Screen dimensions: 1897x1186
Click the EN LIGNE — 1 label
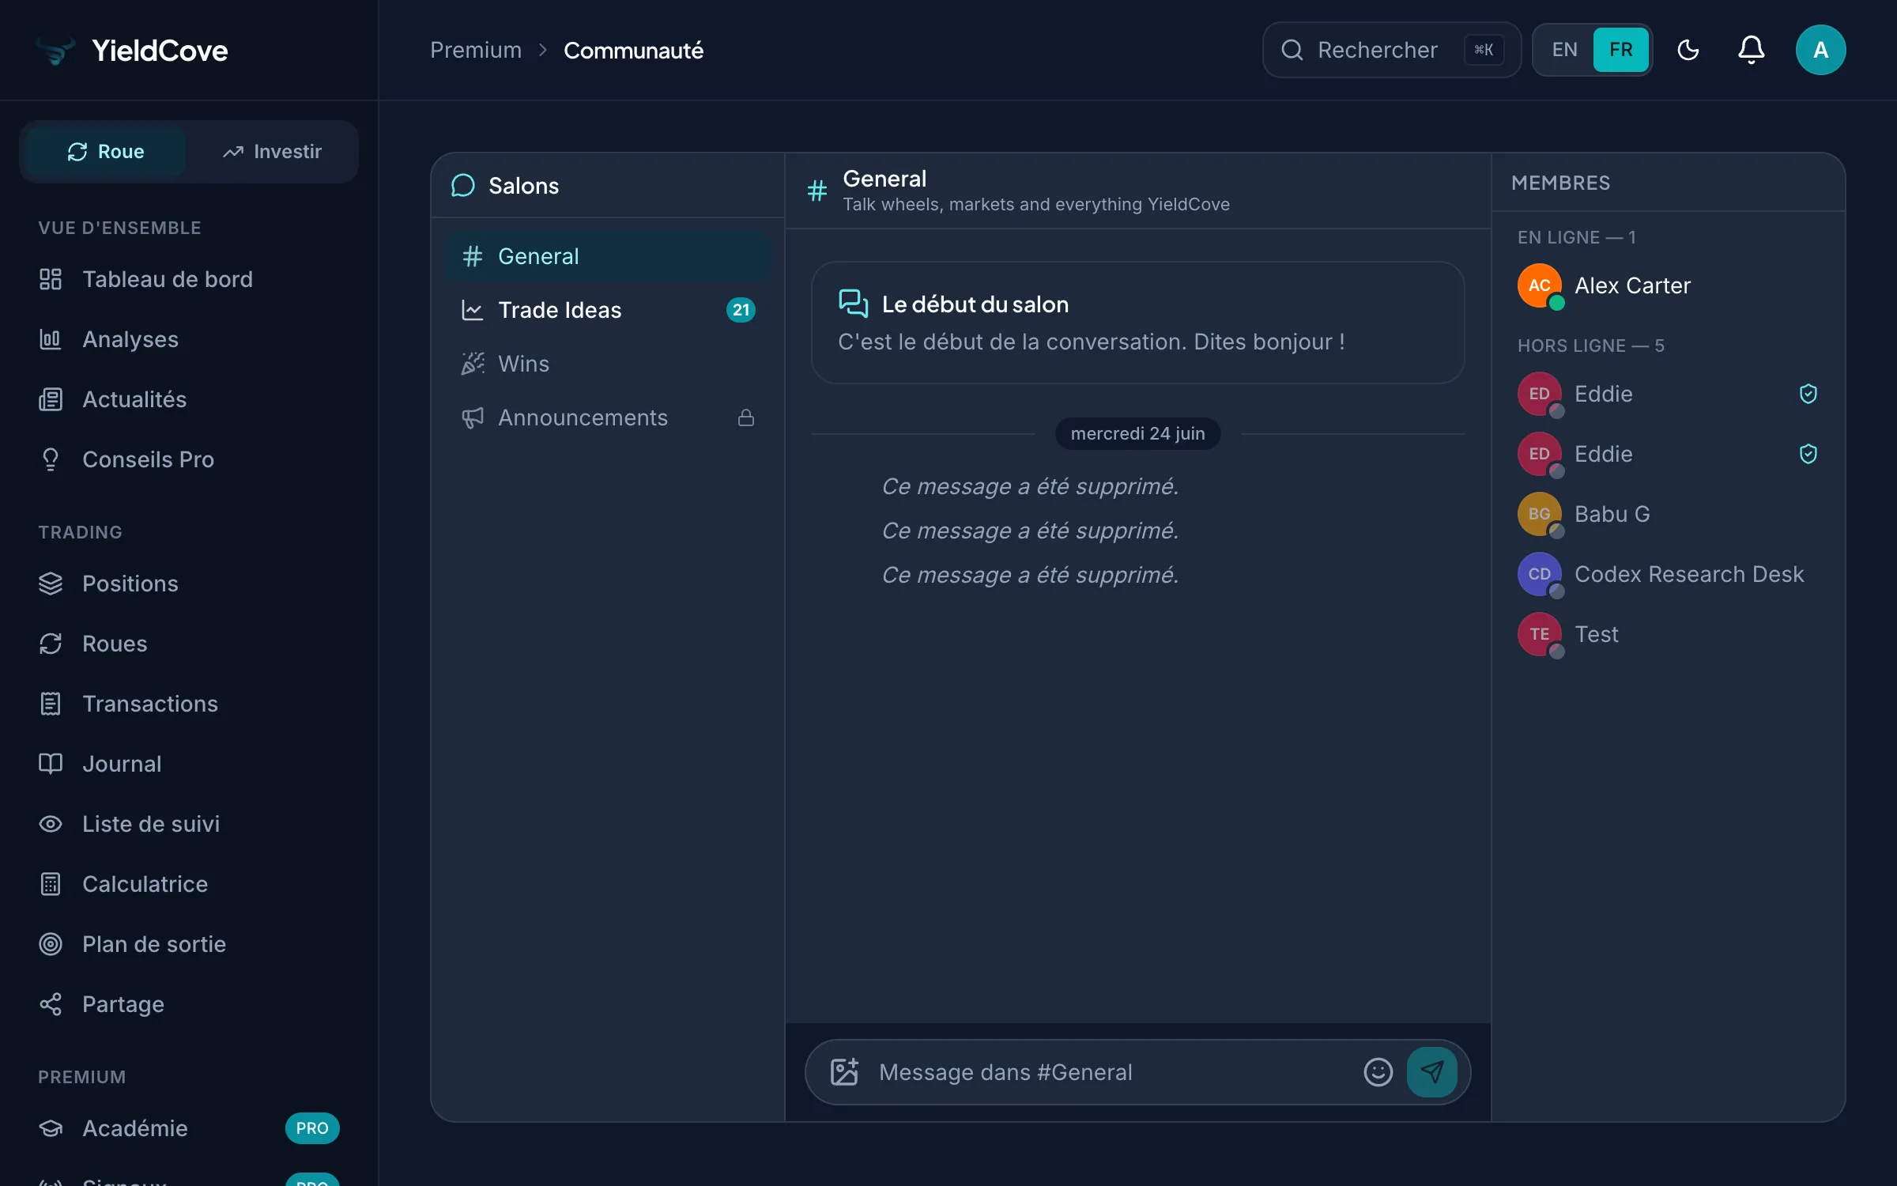(1577, 237)
